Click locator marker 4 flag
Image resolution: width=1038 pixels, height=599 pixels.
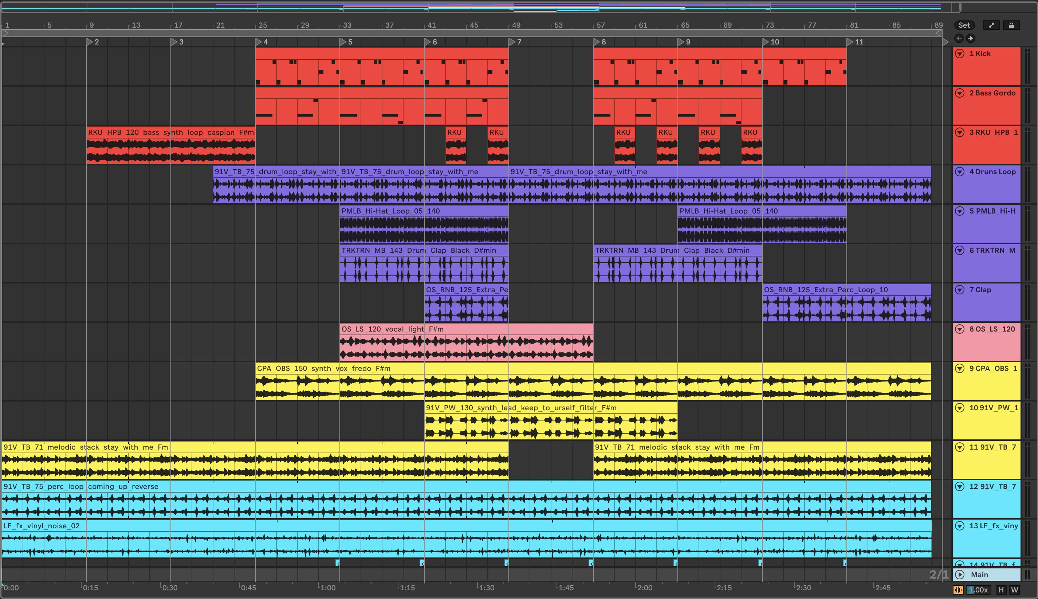pyautogui.click(x=258, y=42)
